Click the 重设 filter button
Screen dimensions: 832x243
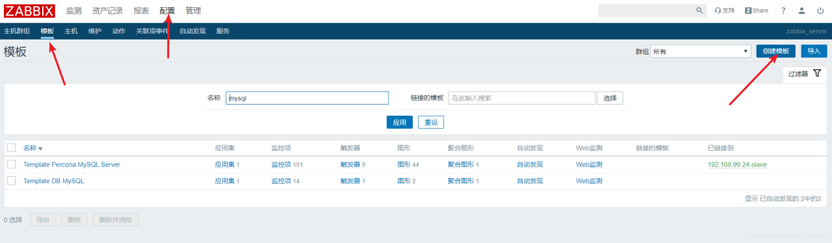pos(431,122)
